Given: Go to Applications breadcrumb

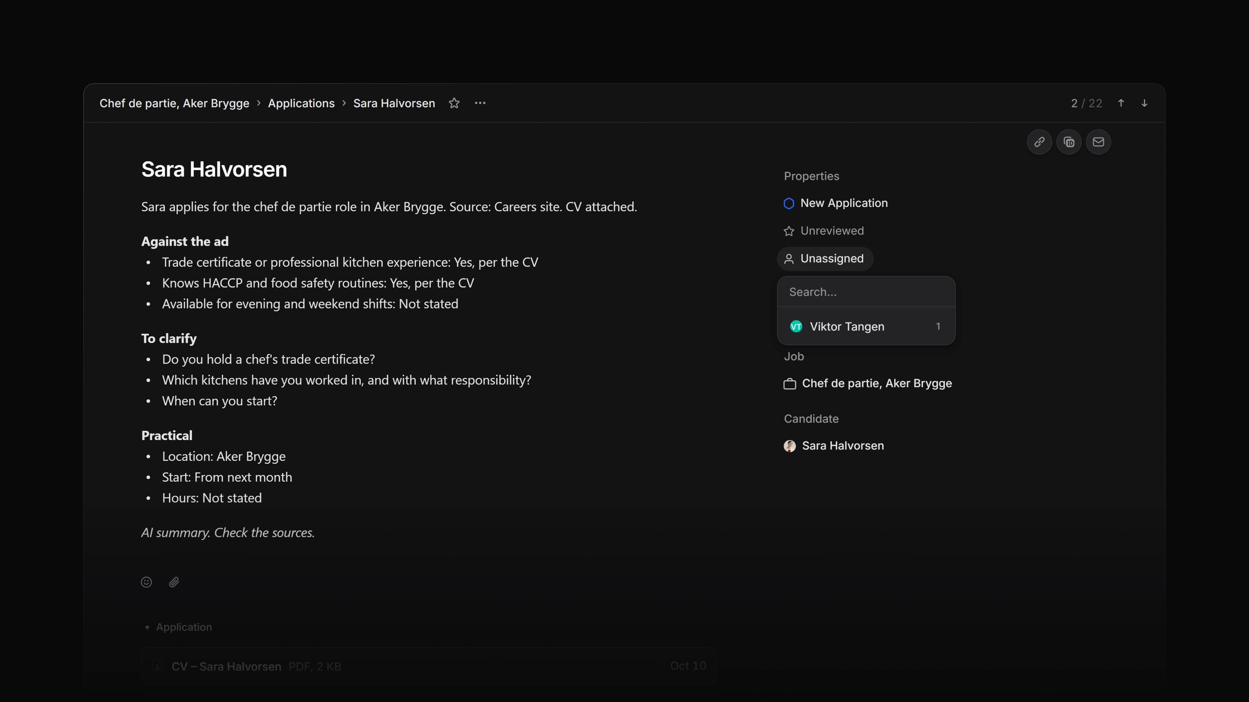Looking at the screenshot, I should pos(301,103).
